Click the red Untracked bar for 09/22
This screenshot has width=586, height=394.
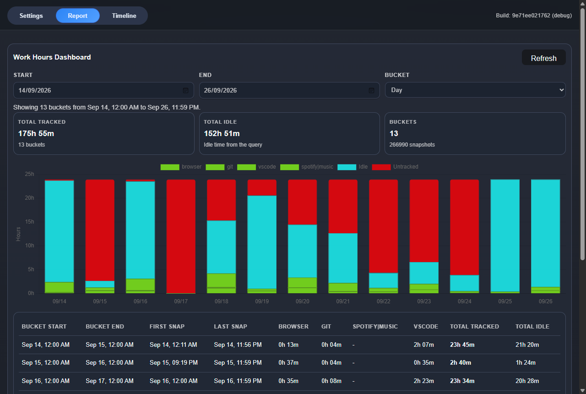pos(384,226)
